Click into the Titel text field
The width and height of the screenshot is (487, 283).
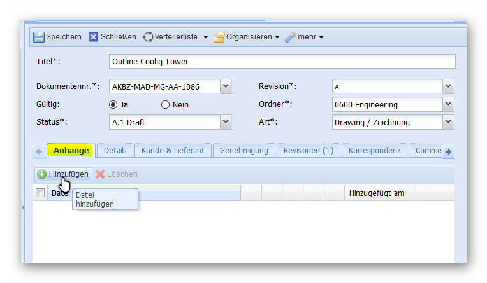click(282, 62)
